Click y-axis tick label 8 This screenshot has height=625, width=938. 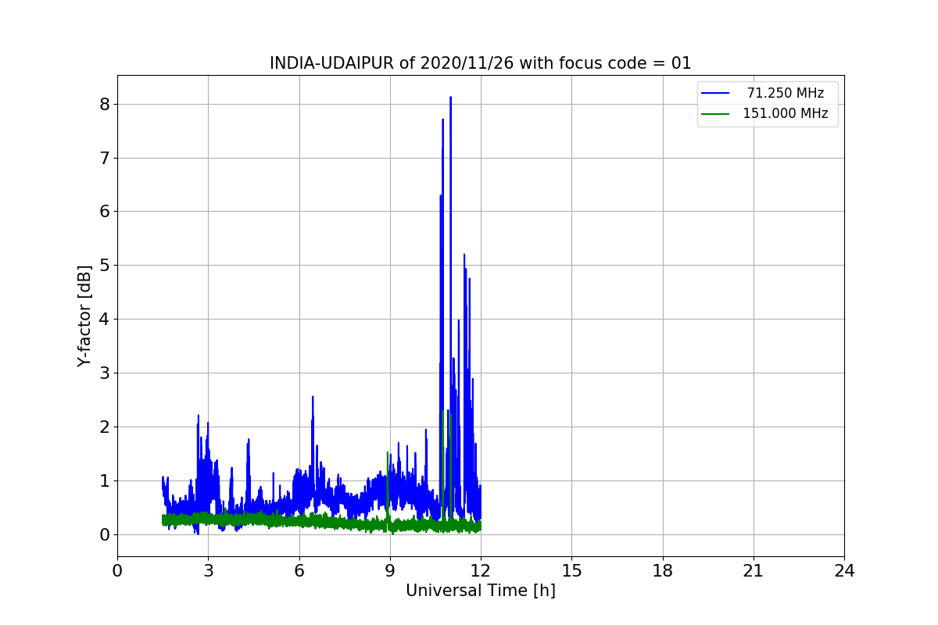click(x=104, y=104)
